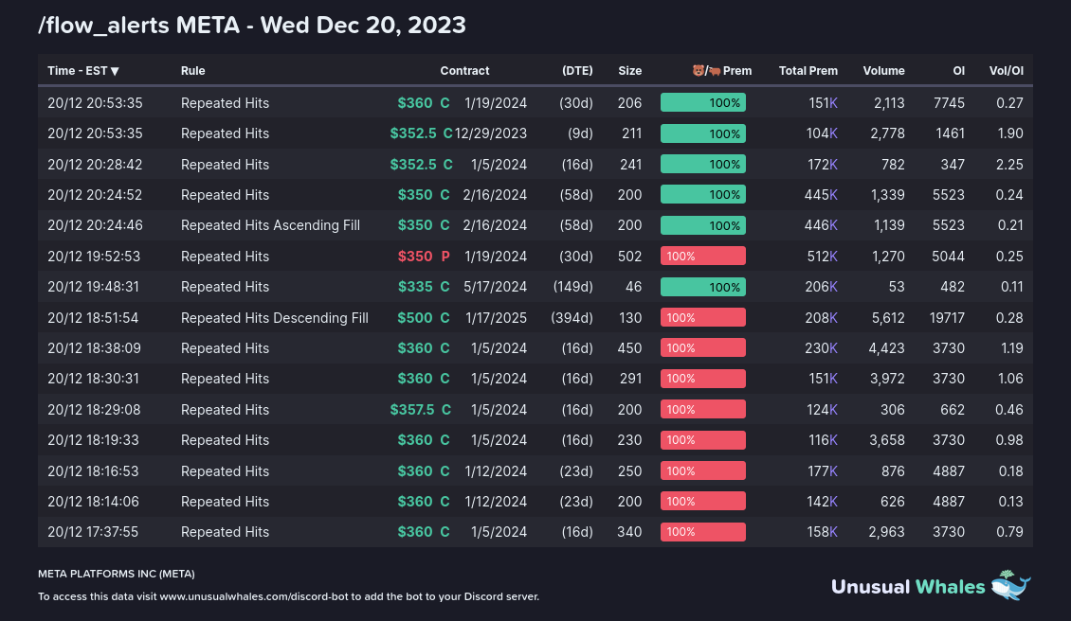Click the Volume column header
The width and height of the screenshot is (1071, 621).
(x=884, y=71)
